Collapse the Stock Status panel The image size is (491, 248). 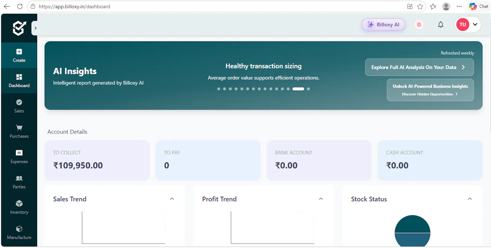pyautogui.click(x=470, y=199)
